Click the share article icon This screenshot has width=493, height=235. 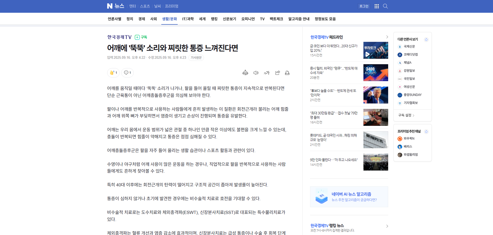(277, 73)
